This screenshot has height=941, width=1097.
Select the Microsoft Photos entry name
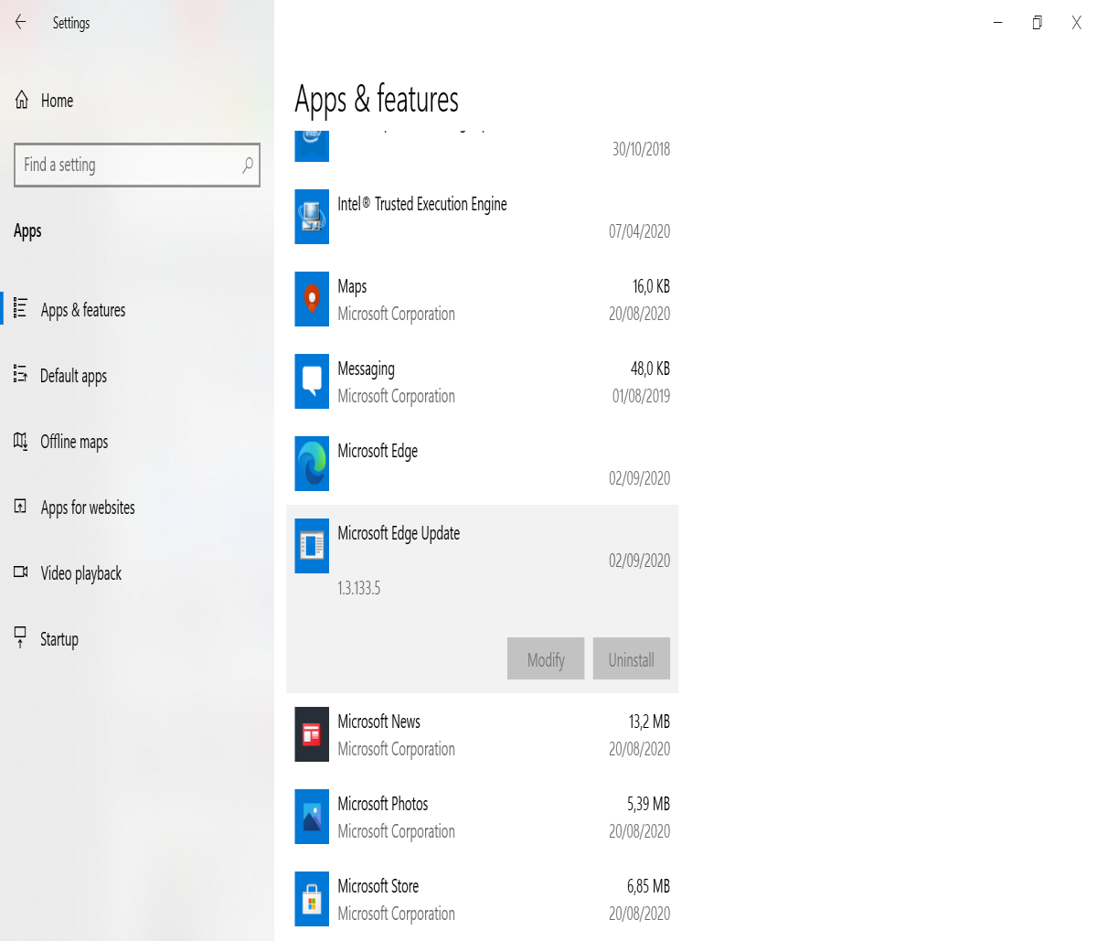coord(382,804)
